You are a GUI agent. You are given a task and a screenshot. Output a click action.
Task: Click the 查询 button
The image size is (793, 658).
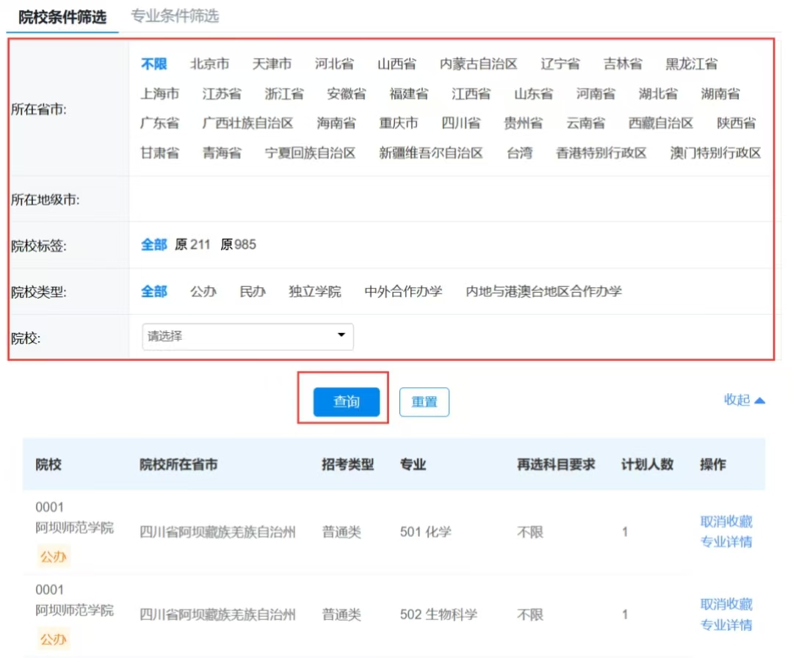pyautogui.click(x=346, y=402)
